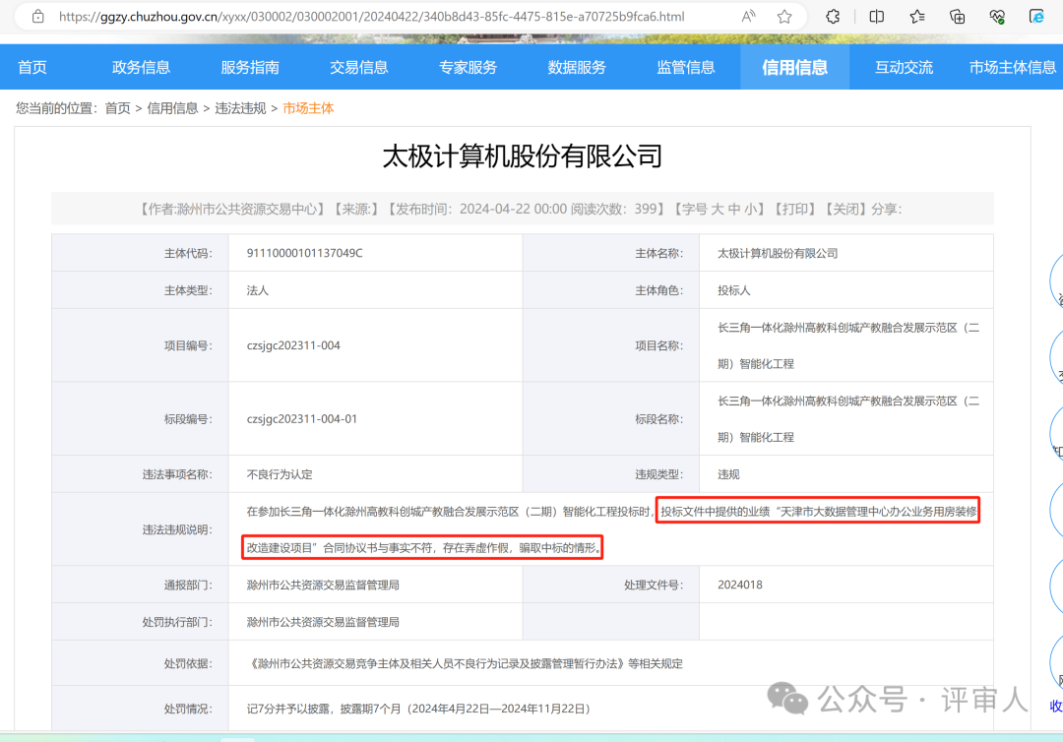Click the 打印 print link
The image size is (1063, 742).
pos(794,209)
